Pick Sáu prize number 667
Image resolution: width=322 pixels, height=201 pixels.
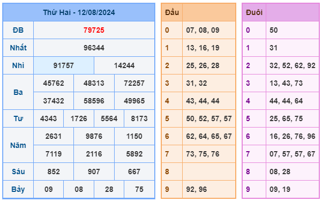point(134,172)
